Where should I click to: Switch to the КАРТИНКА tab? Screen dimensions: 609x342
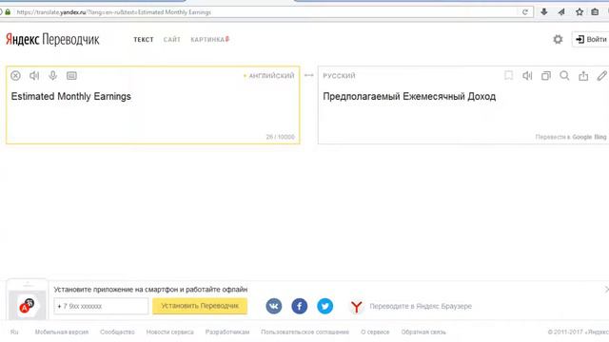pyautogui.click(x=209, y=40)
